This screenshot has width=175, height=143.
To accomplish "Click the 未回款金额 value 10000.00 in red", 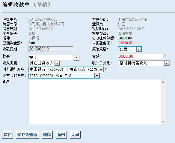I will click(126, 43).
